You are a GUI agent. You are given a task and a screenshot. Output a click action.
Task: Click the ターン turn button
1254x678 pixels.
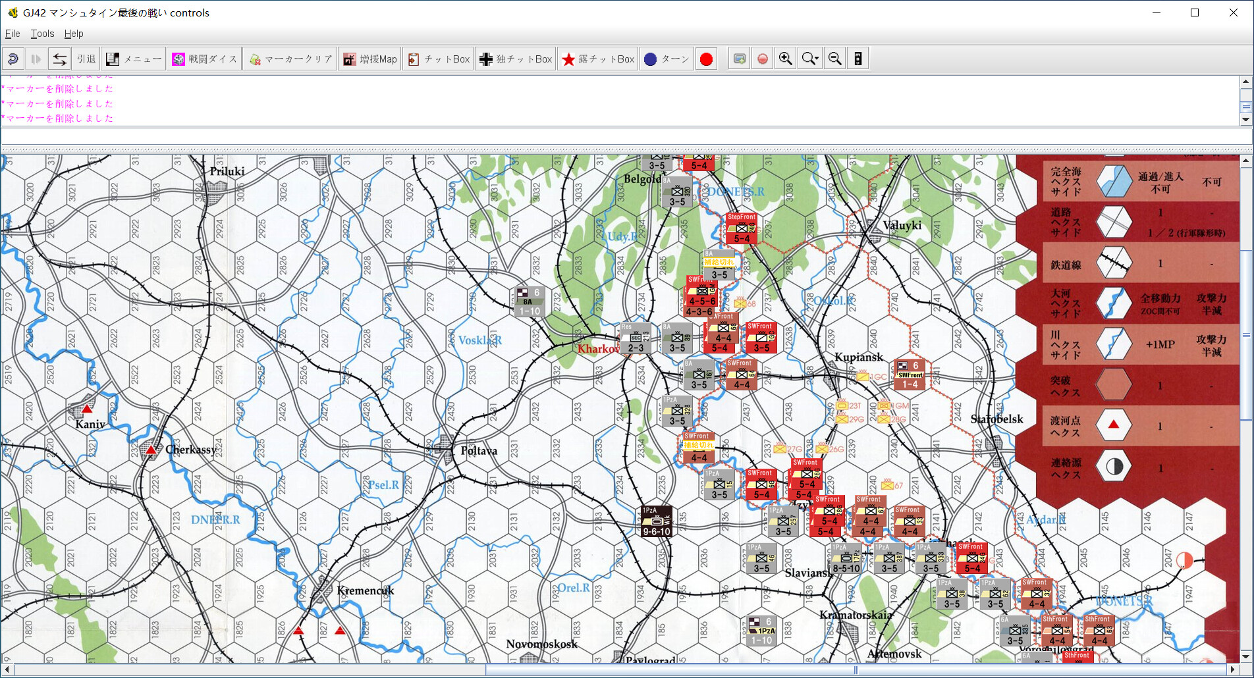click(x=667, y=59)
